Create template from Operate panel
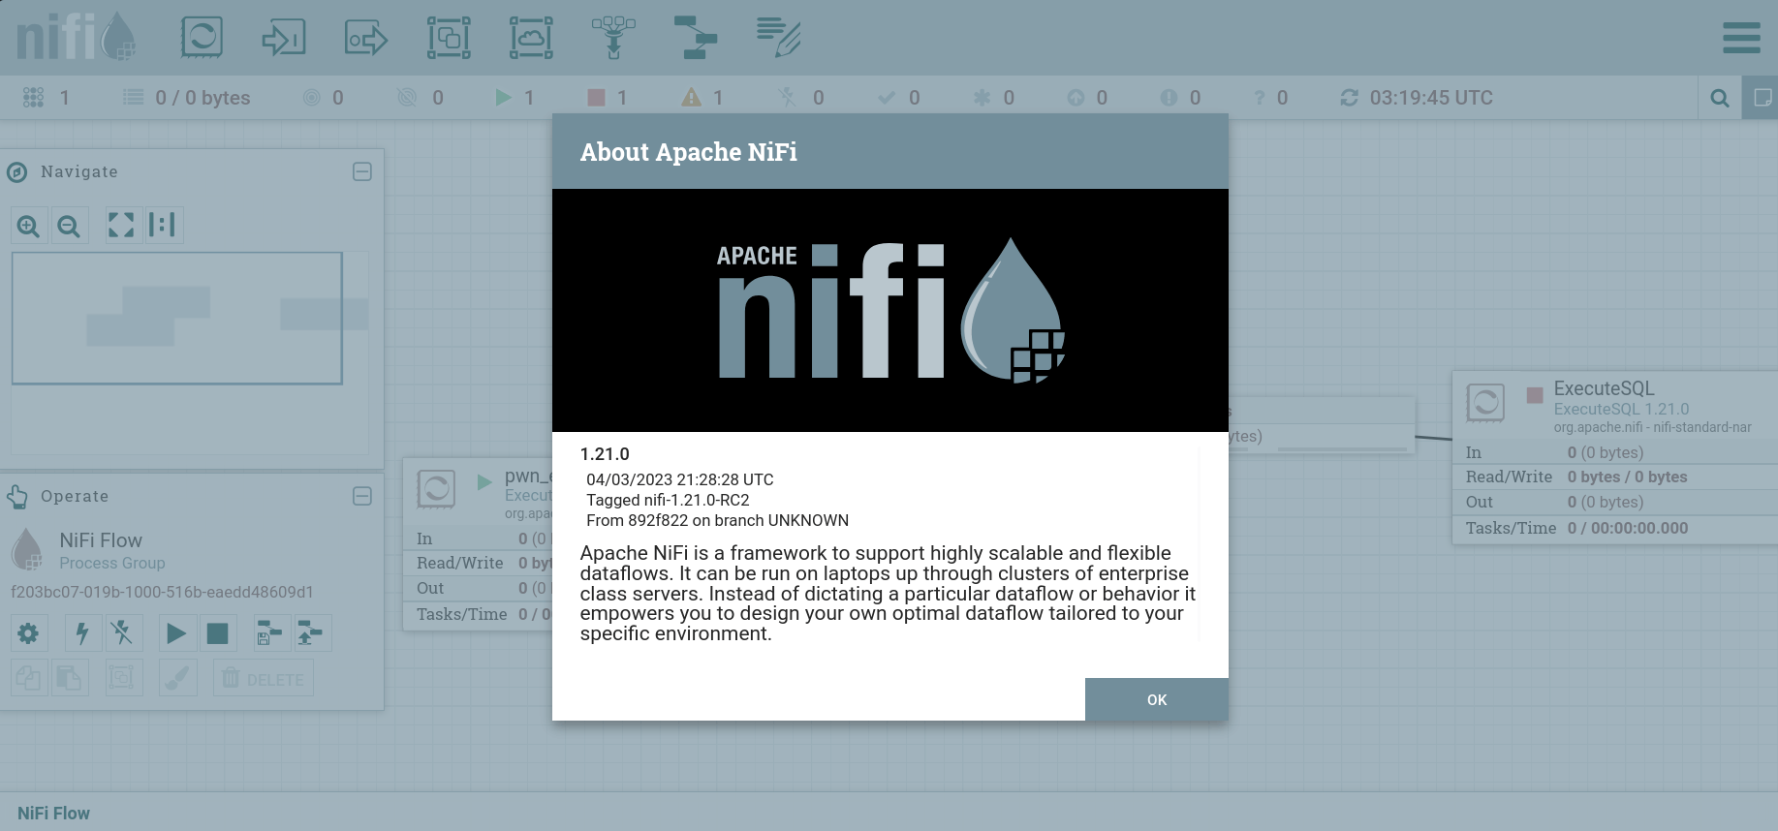The image size is (1778, 831). (x=270, y=633)
